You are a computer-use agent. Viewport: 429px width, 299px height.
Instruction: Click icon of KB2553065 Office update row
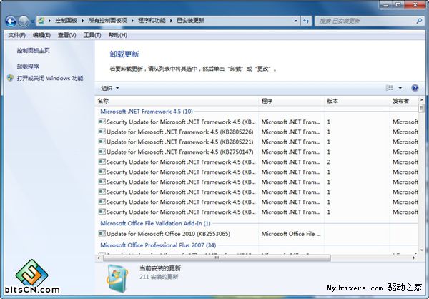click(102, 234)
